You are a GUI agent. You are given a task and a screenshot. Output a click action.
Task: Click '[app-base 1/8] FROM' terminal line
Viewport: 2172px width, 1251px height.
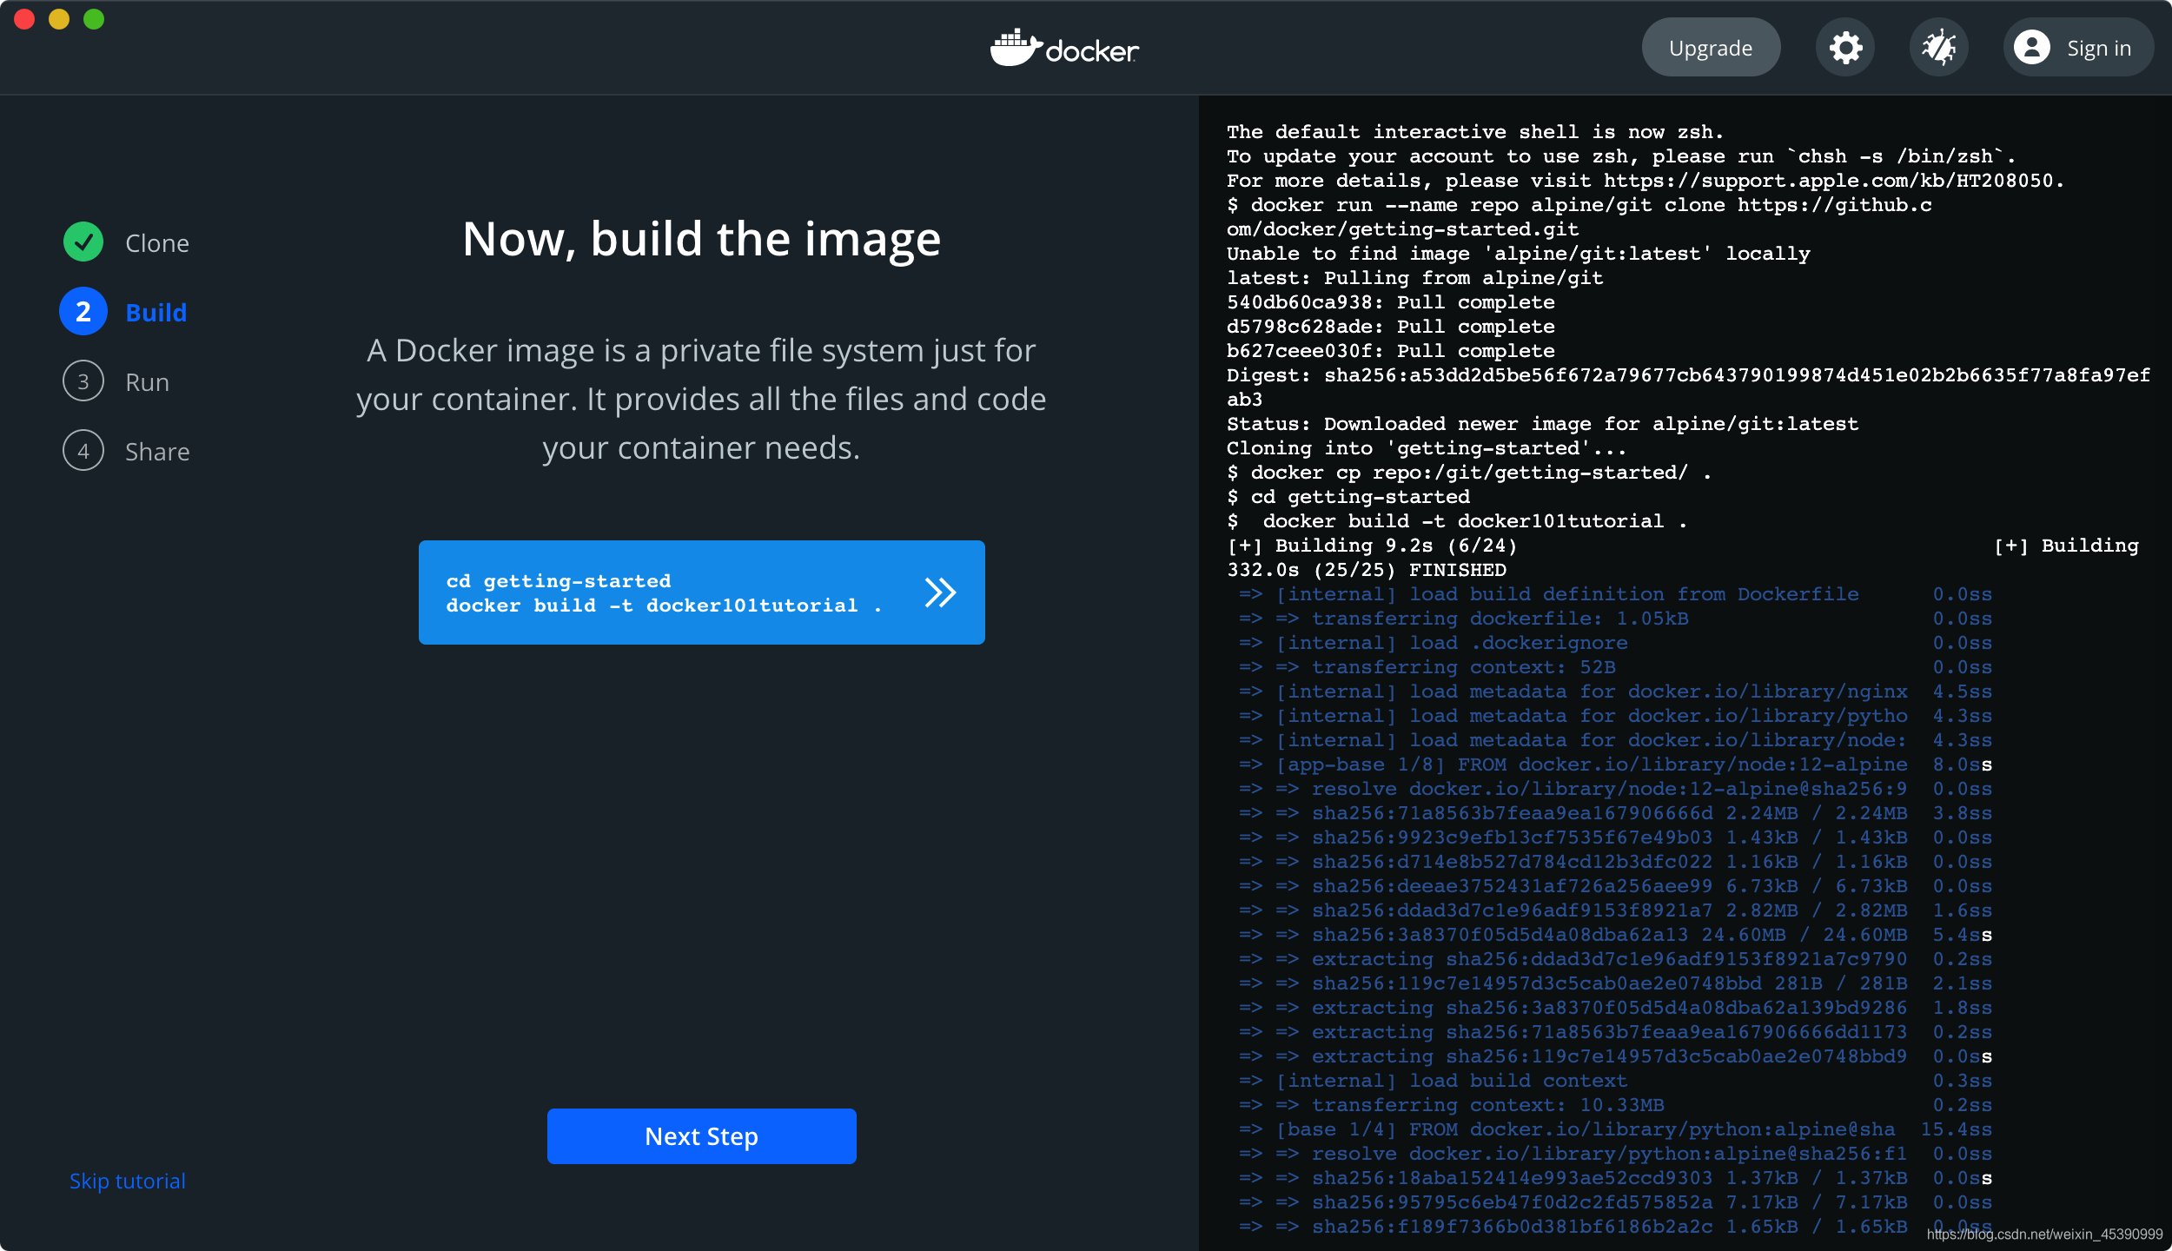pyautogui.click(x=1614, y=764)
